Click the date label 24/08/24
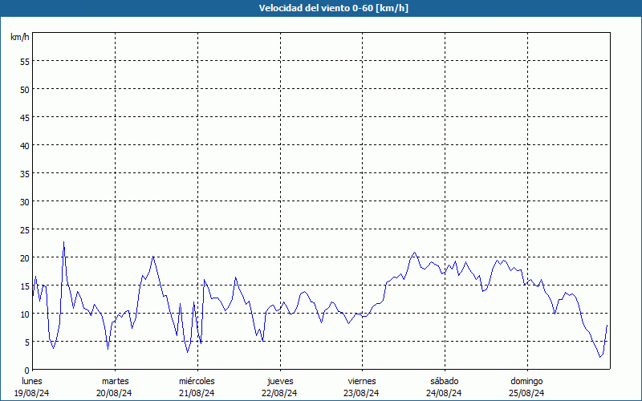Viewport: 642px width, 401px height. coord(444,393)
